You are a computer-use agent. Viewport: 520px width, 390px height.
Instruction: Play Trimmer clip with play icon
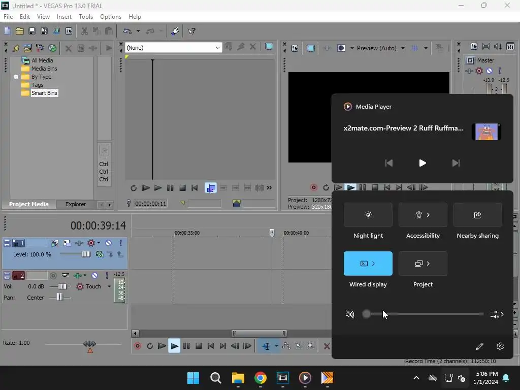[x=158, y=188]
